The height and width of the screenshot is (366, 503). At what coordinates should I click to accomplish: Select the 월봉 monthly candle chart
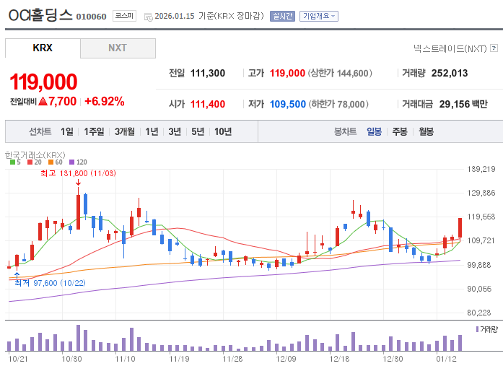(427, 131)
